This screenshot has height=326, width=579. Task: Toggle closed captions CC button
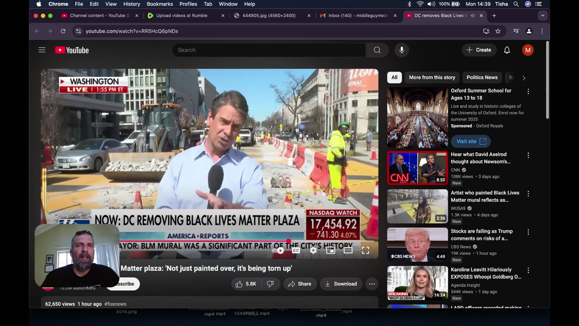tap(296, 250)
